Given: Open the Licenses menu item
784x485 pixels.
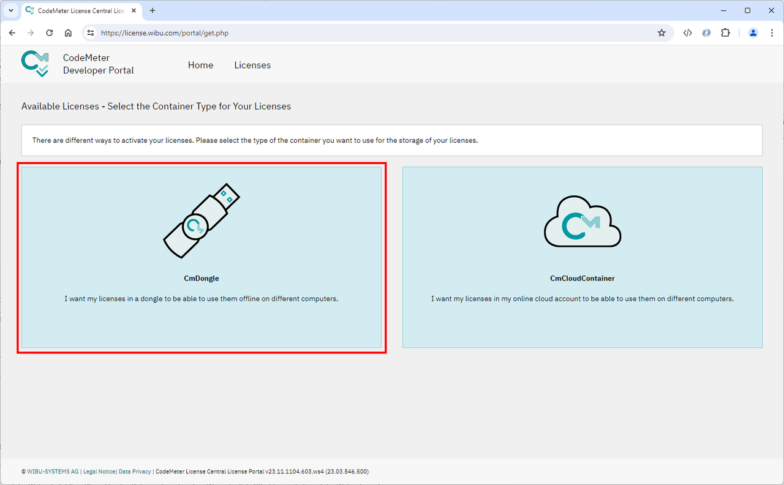Looking at the screenshot, I should pyautogui.click(x=252, y=65).
